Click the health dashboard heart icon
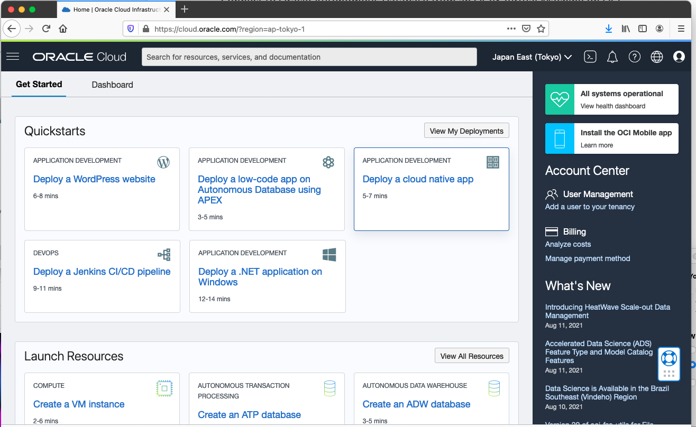 (560, 99)
